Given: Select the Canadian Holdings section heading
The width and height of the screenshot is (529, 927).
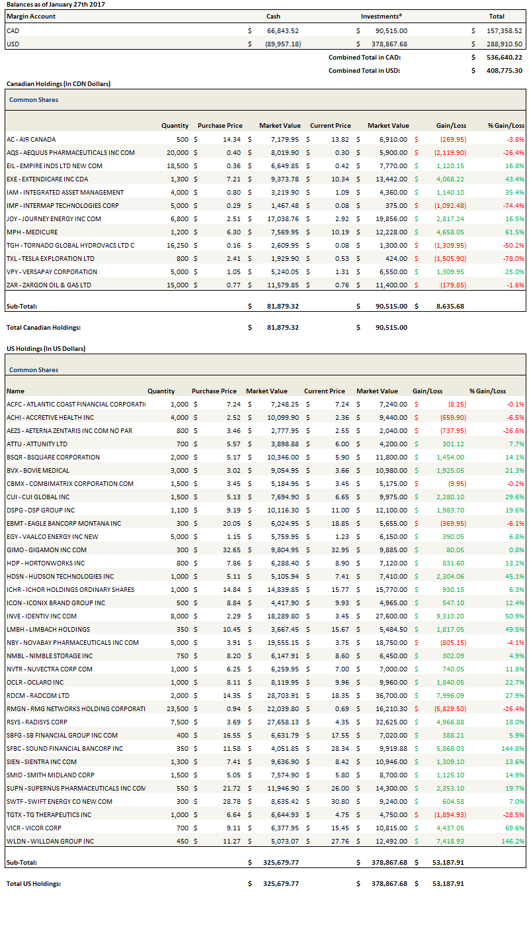Looking at the screenshot, I should click(x=58, y=84).
